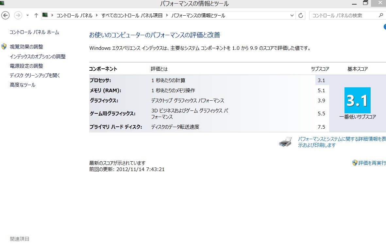386x244 pixels.
Task: Expand chevron before コントロール パネル breadcrumb
Action: click(x=52, y=15)
